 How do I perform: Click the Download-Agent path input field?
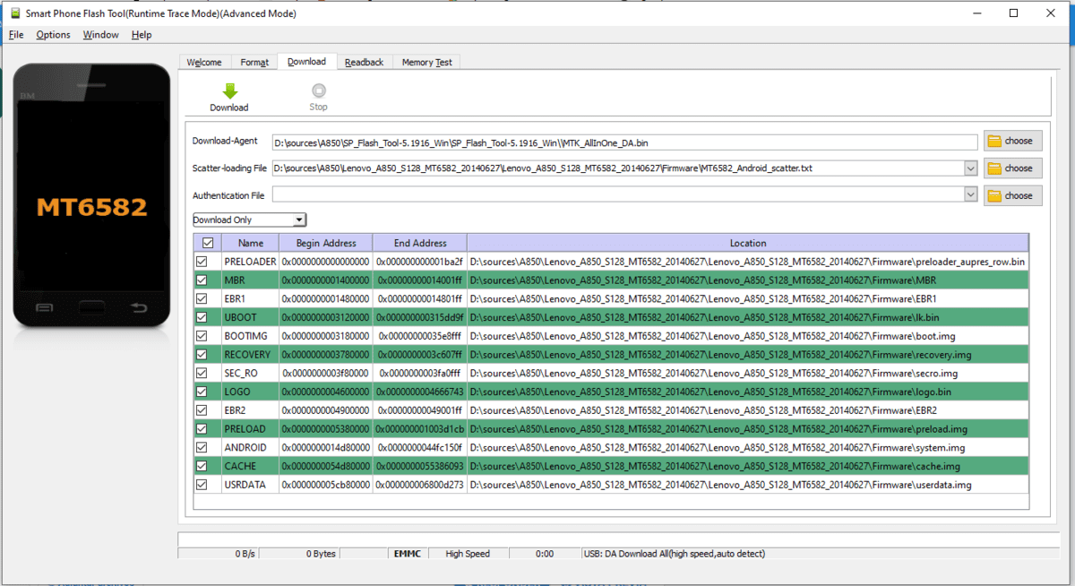coord(624,142)
